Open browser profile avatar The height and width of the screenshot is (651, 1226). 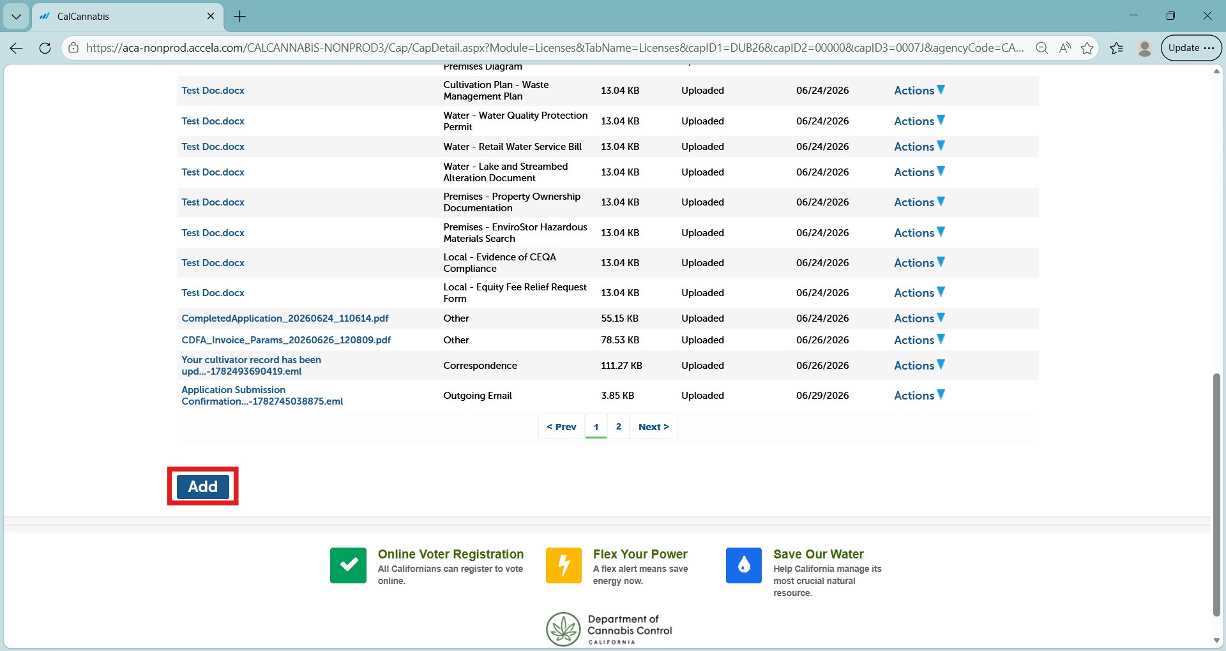point(1145,48)
